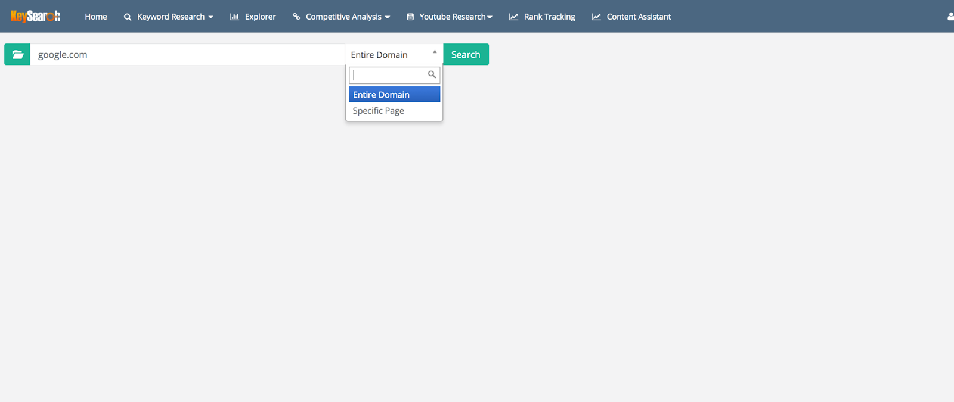Screen dimensions: 954x402
Task: Collapse the Entire Domain select box
Action: click(394, 54)
